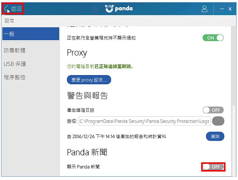This screenshot has height=180, width=238.
Task: Turn off fullscreen notification suppression toggle
Action: tap(213, 38)
